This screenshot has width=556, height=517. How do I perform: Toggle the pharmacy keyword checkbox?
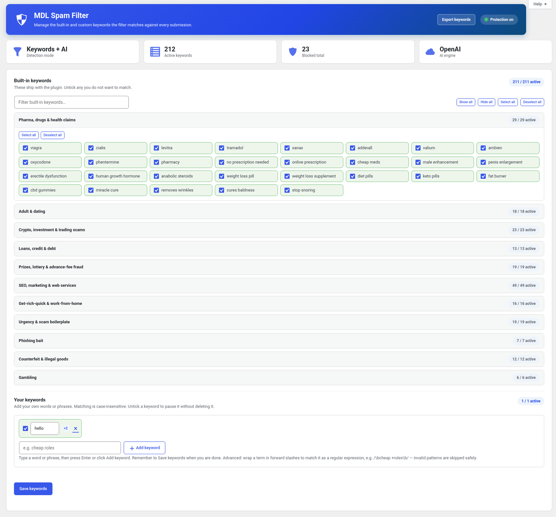[156, 162]
